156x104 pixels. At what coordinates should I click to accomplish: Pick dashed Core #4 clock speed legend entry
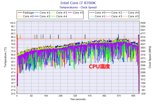click(131, 13)
